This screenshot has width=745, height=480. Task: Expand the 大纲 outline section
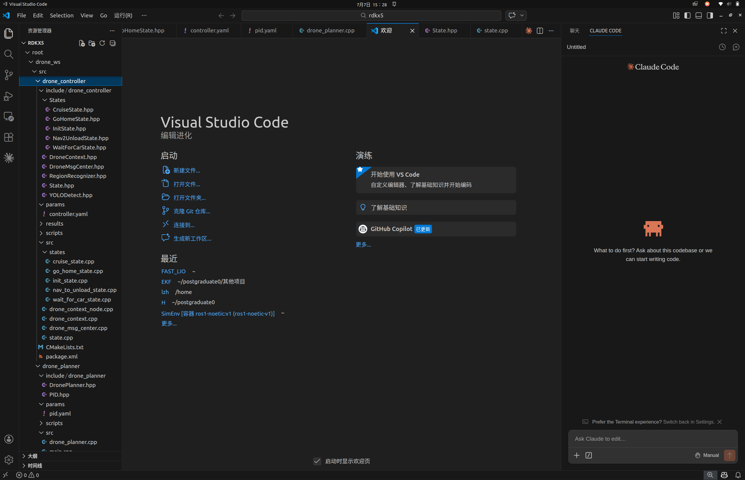coord(70,456)
